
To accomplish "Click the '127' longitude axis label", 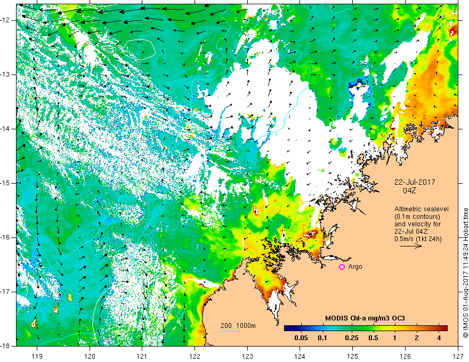I will tap(458, 356).
